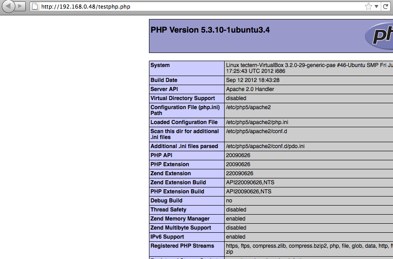Viewport: 393px width, 259px height.
Task: Click the PHP logo in the header
Action: click(379, 36)
